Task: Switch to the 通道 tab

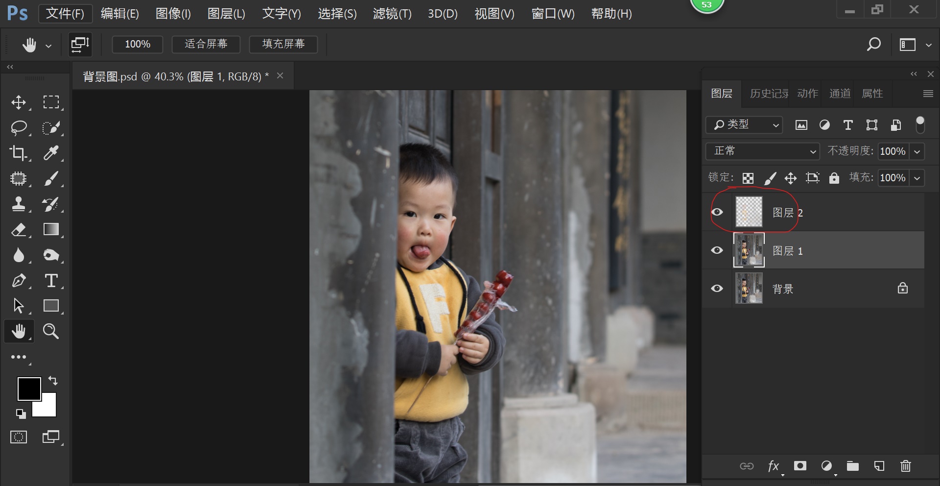Action: (x=840, y=94)
